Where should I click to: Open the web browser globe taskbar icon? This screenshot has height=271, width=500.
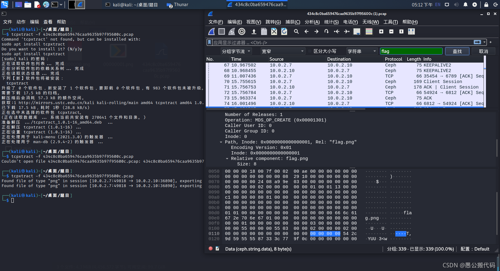point(46,5)
